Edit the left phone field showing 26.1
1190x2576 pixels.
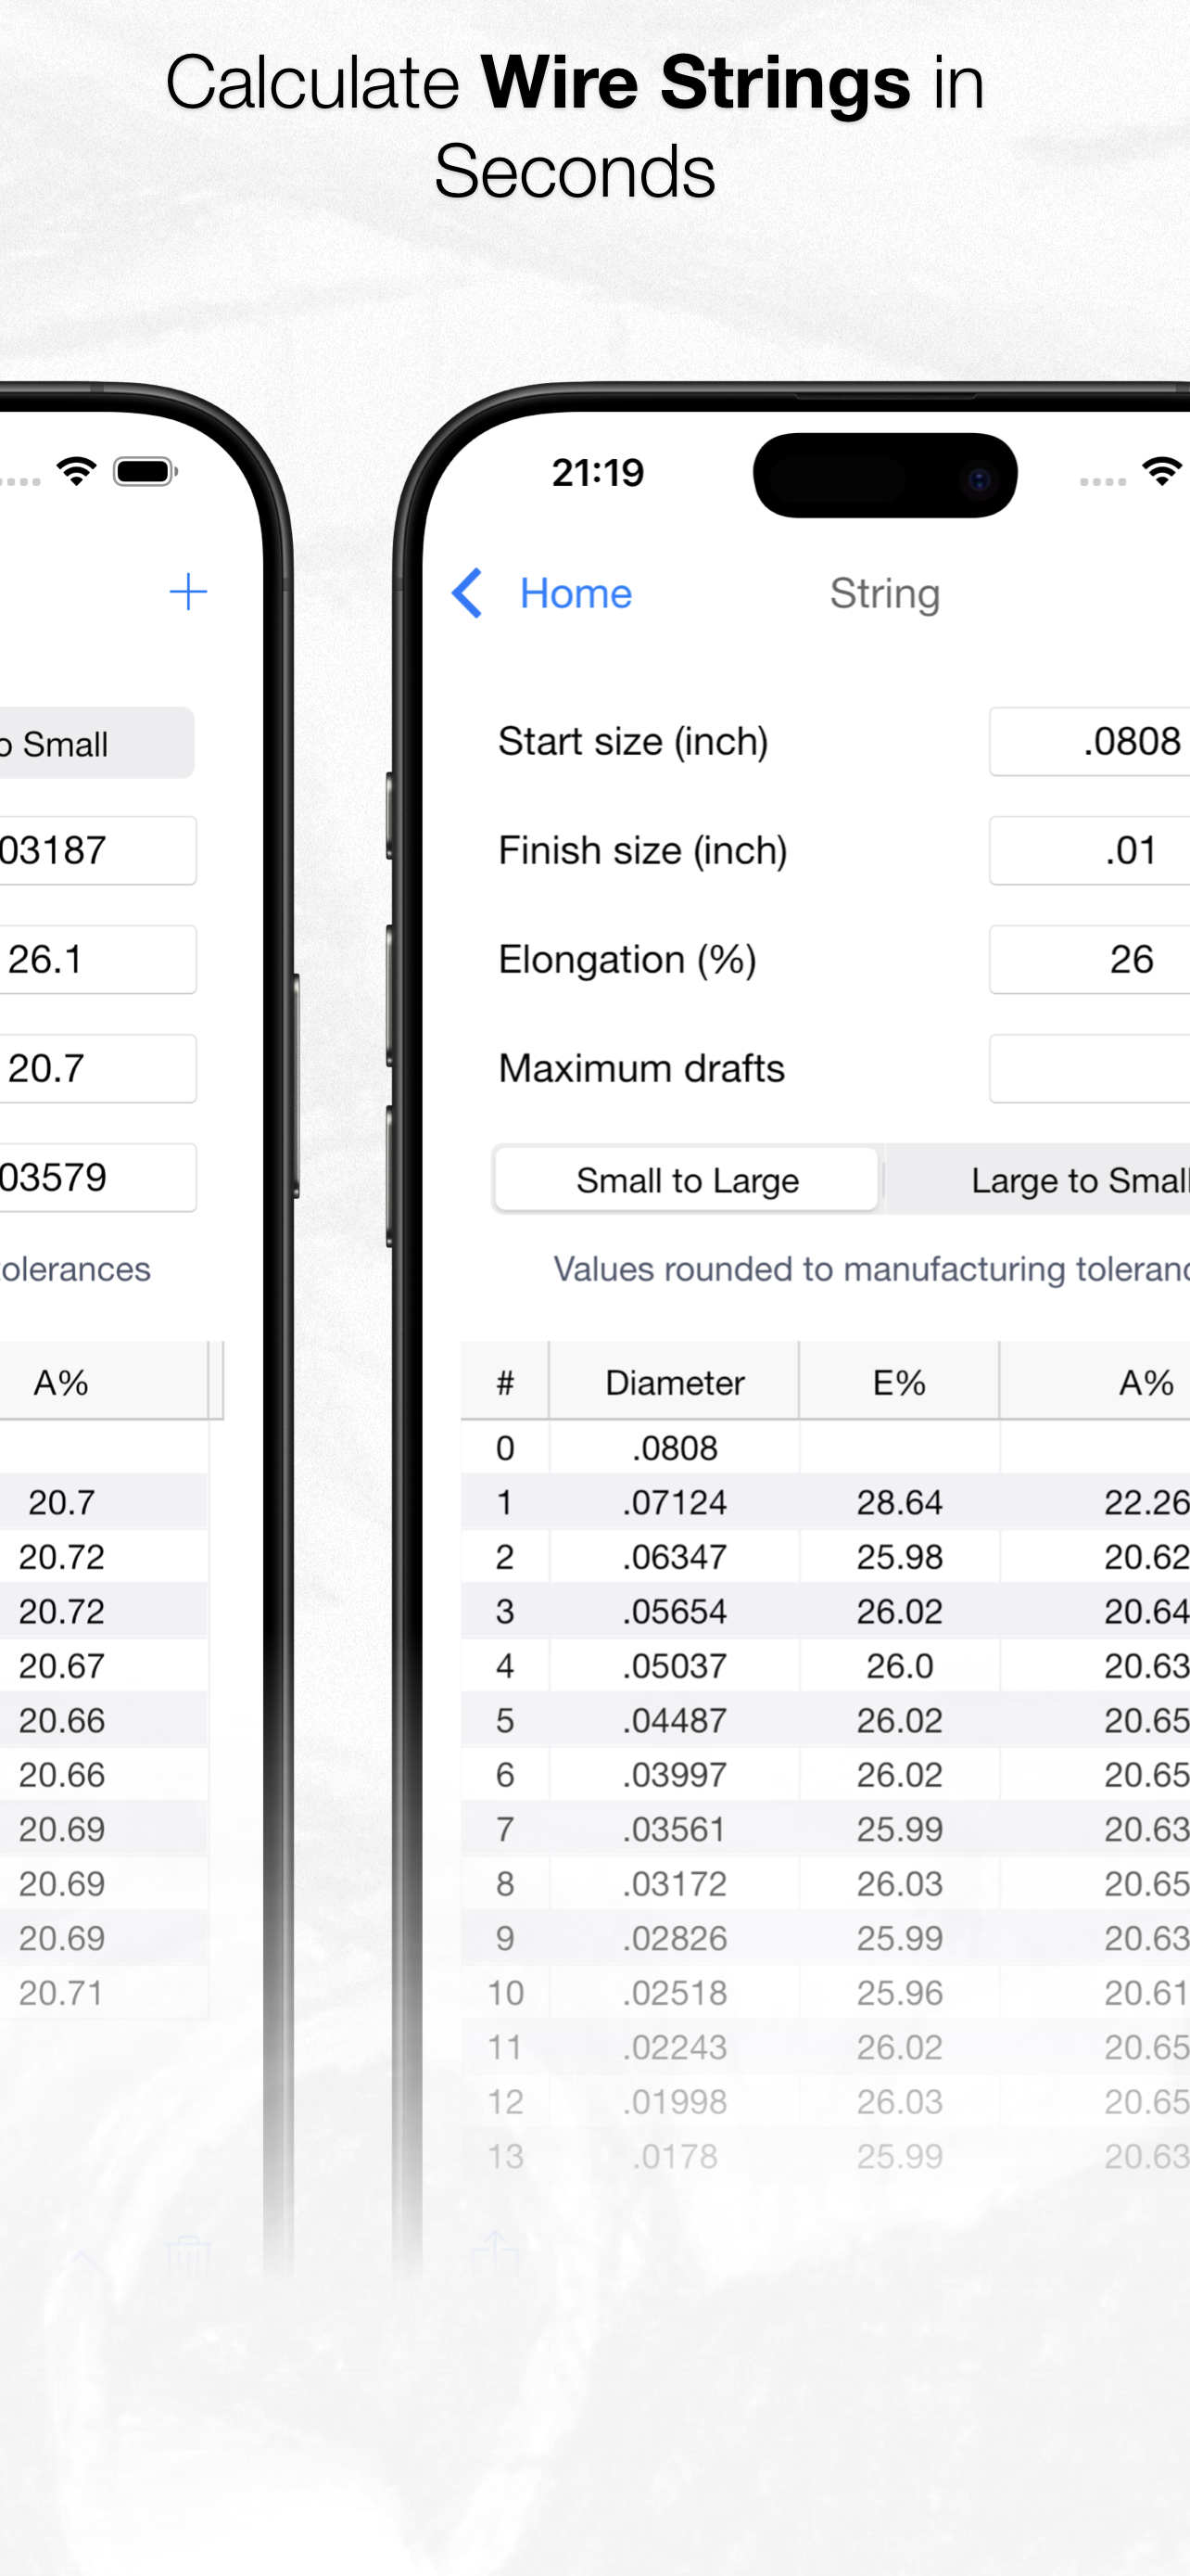(x=98, y=960)
